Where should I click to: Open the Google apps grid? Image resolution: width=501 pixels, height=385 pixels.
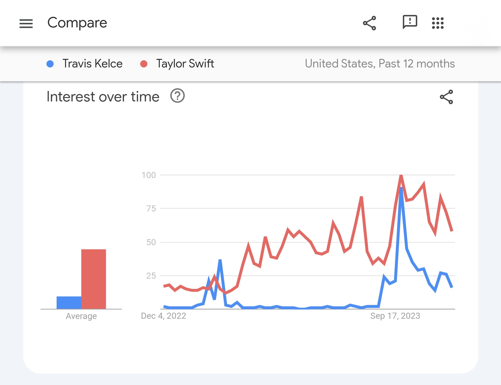click(438, 23)
